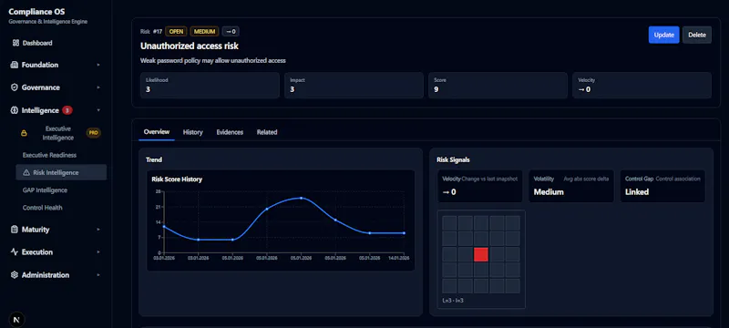
Task: Click the 'Risk Score History' chart title
Action: click(177, 179)
